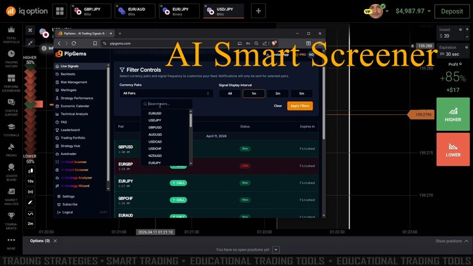Viewport: 473px width, 266px height.
Task: Click Logout in PipGems sidebar
Action: tap(68, 212)
